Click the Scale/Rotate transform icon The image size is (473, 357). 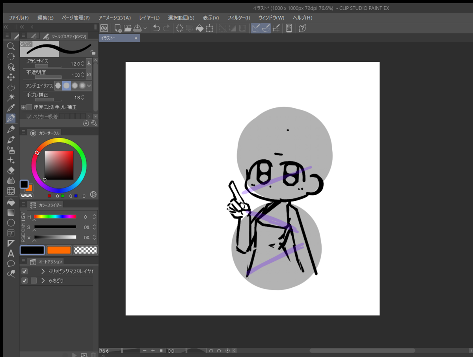coord(210,28)
